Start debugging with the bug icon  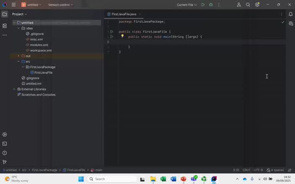tap(211, 5)
